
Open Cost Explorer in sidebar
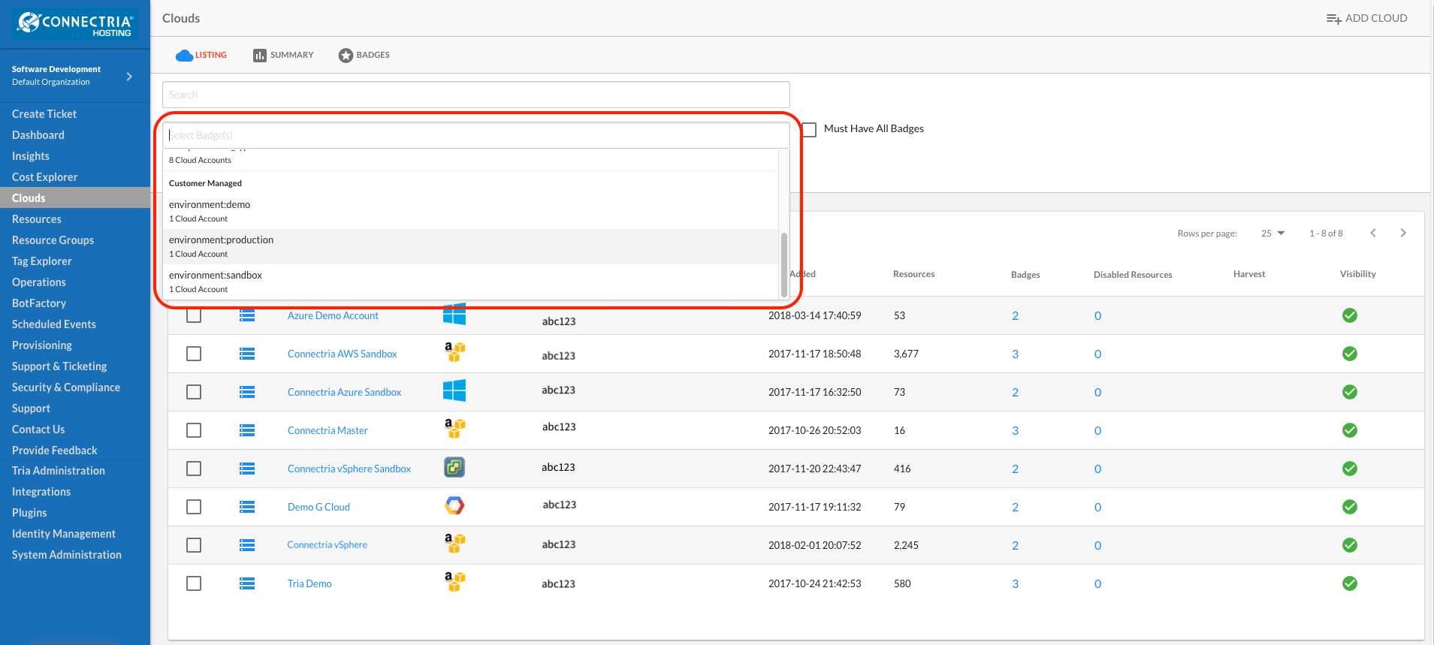[45, 177]
